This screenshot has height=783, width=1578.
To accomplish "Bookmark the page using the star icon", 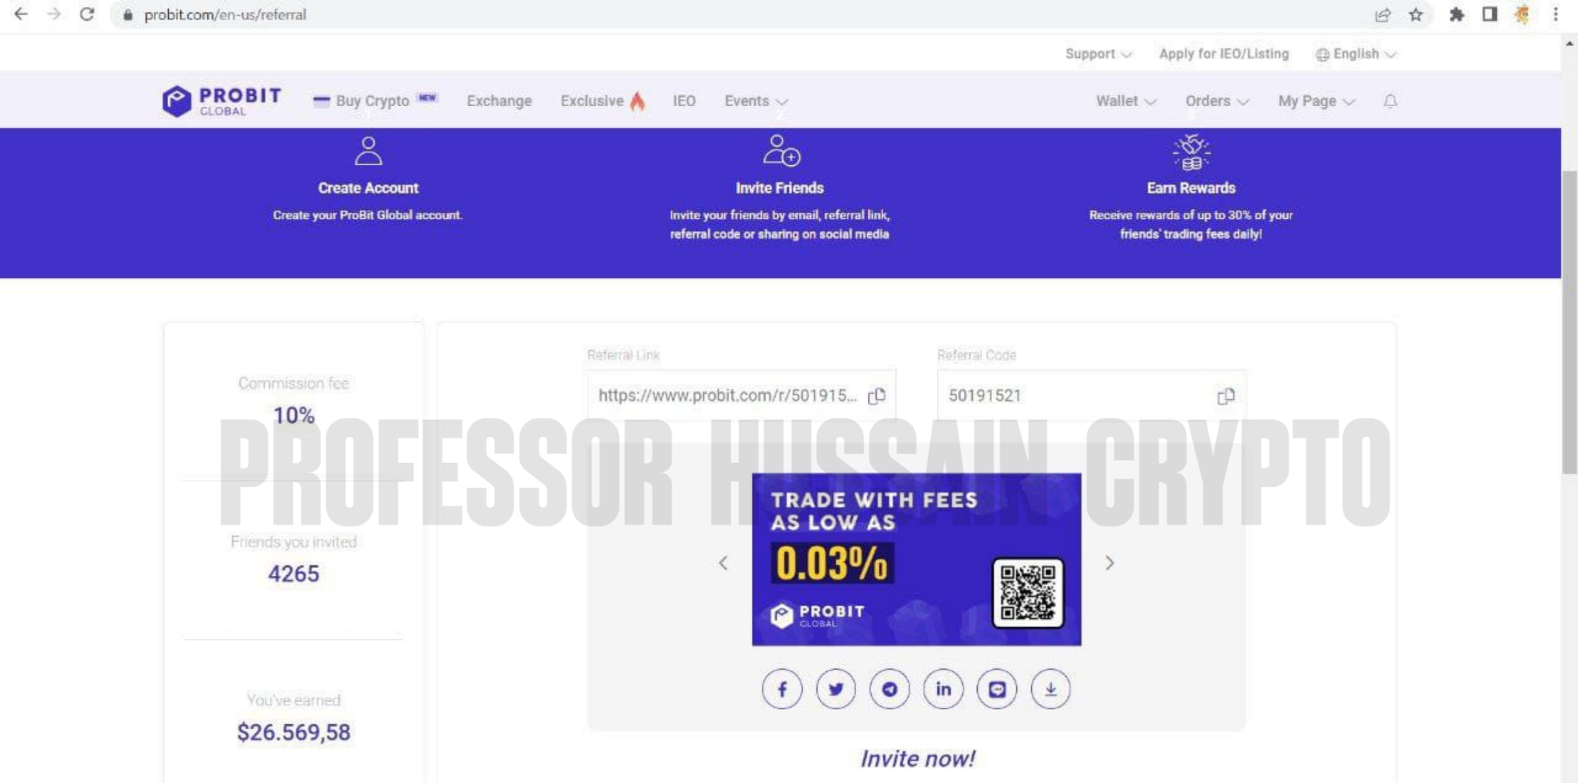I will 1416,14.
